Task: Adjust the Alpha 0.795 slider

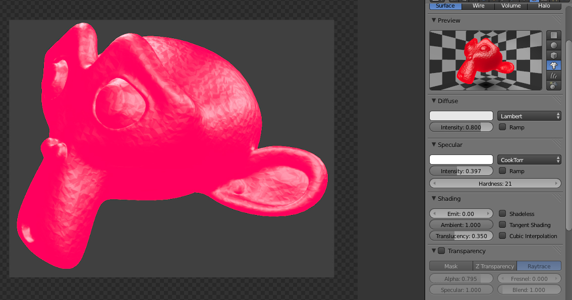Action: click(461, 279)
